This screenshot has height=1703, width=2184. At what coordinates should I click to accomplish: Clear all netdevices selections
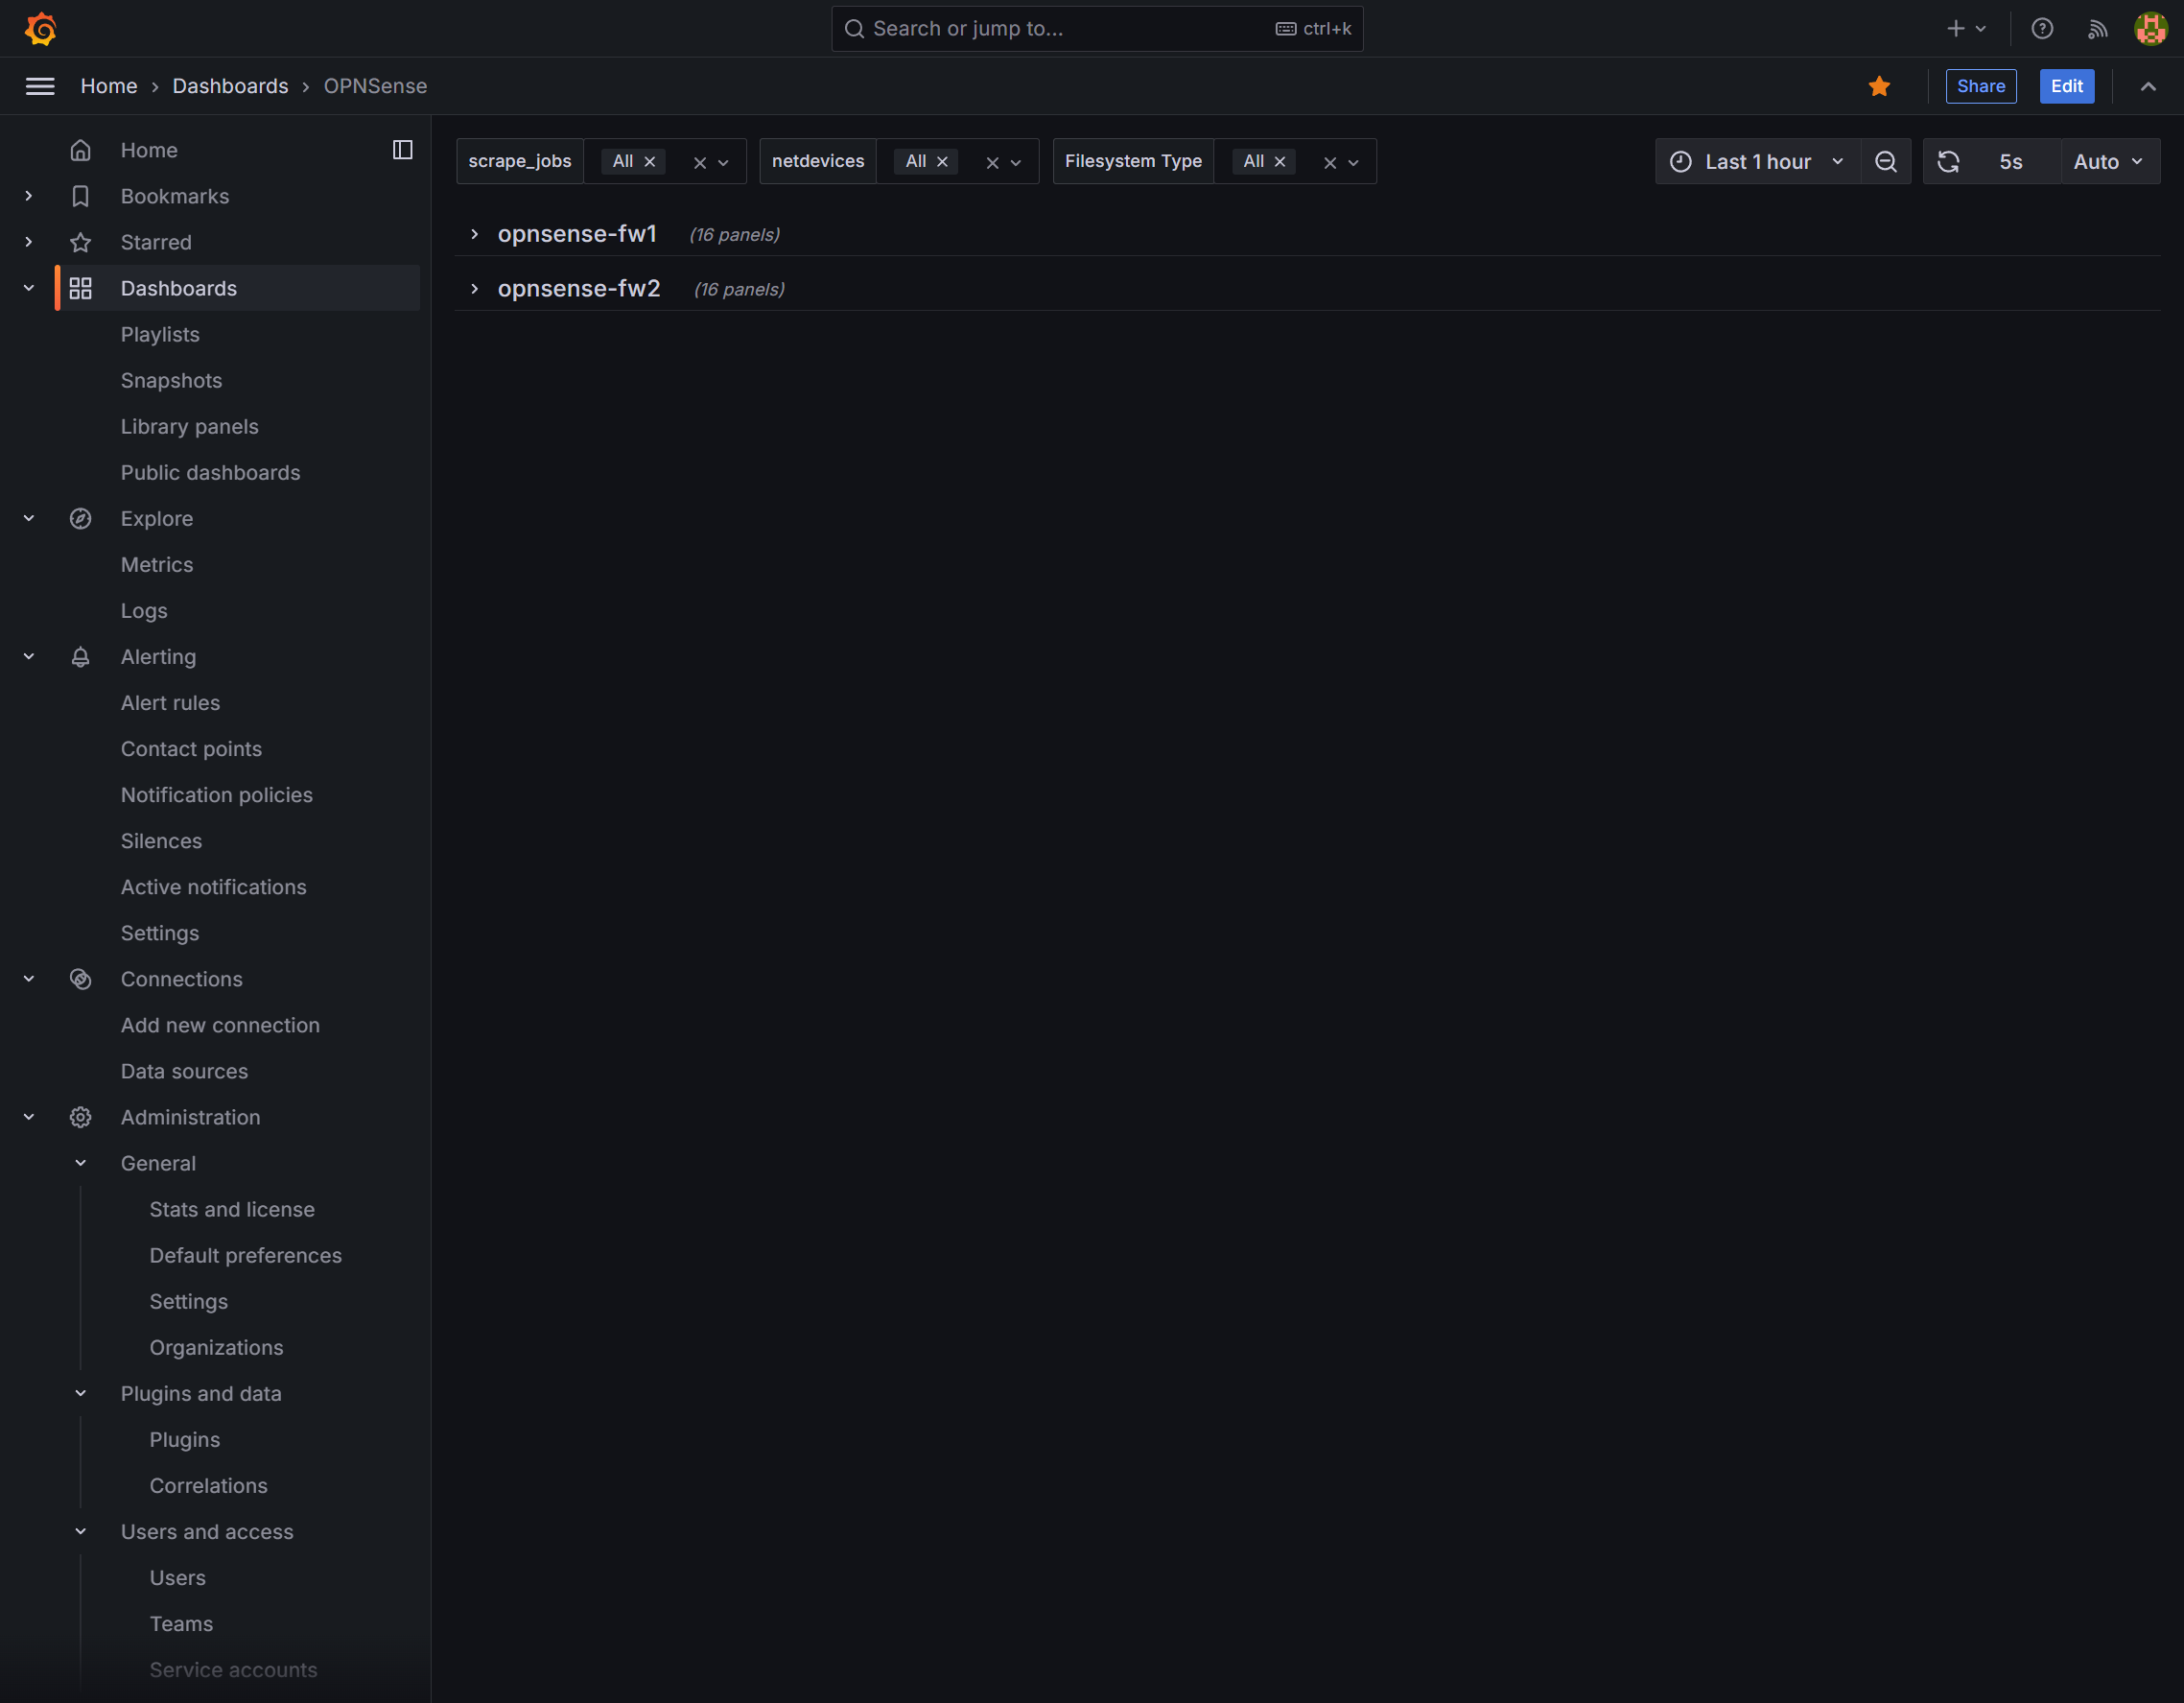click(x=992, y=163)
